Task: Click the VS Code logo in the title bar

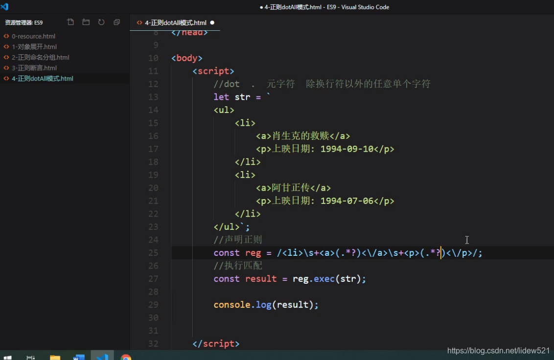Action: [4, 7]
